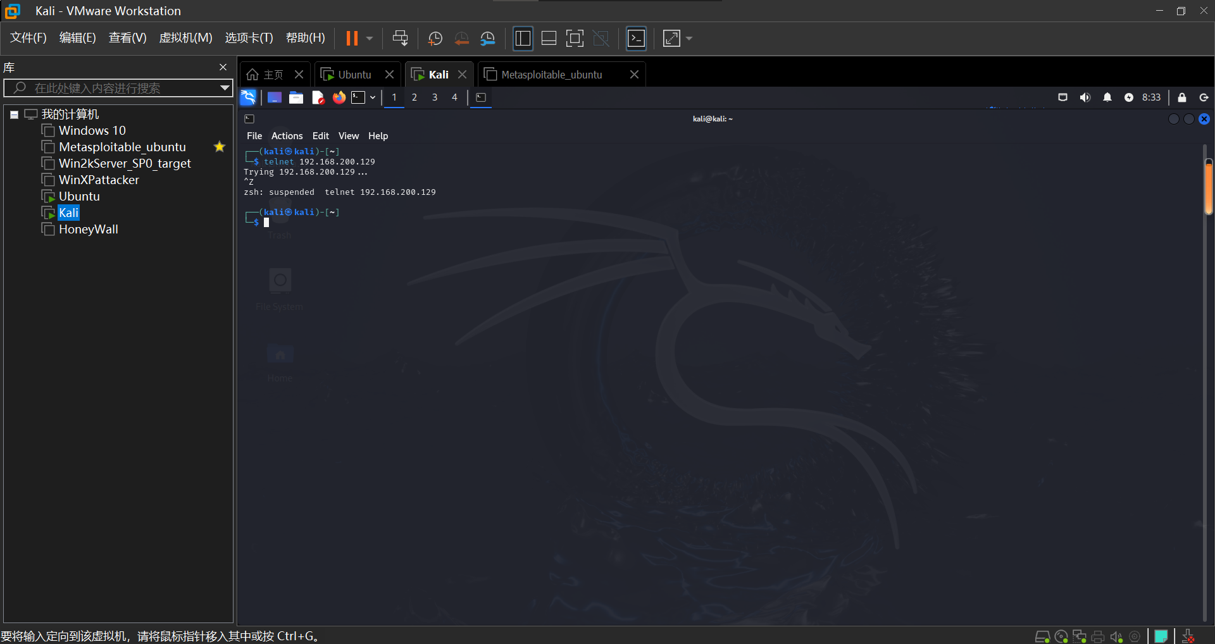This screenshot has height=644, width=1215.
Task: Open the library search filter dropdown
Action: point(225,88)
